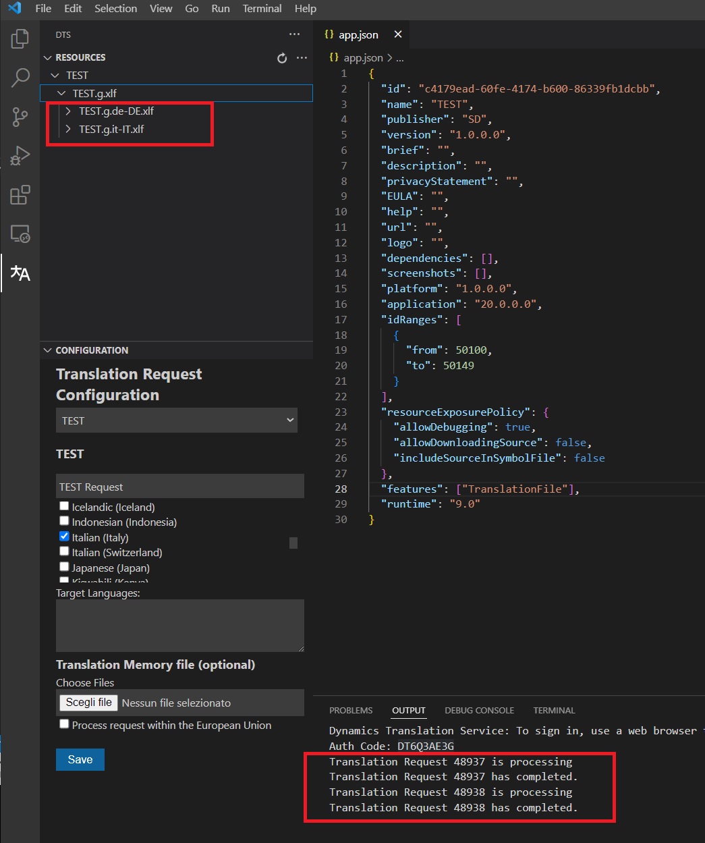Open the Search view icon
The height and width of the screenshot is (843, 705).
20,78
